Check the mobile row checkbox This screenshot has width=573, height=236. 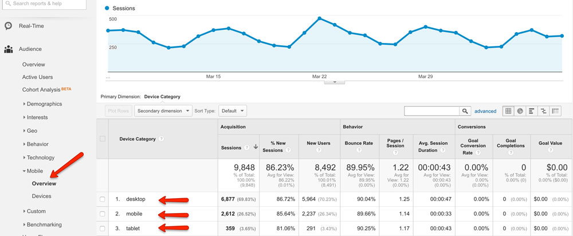point(103,214)
